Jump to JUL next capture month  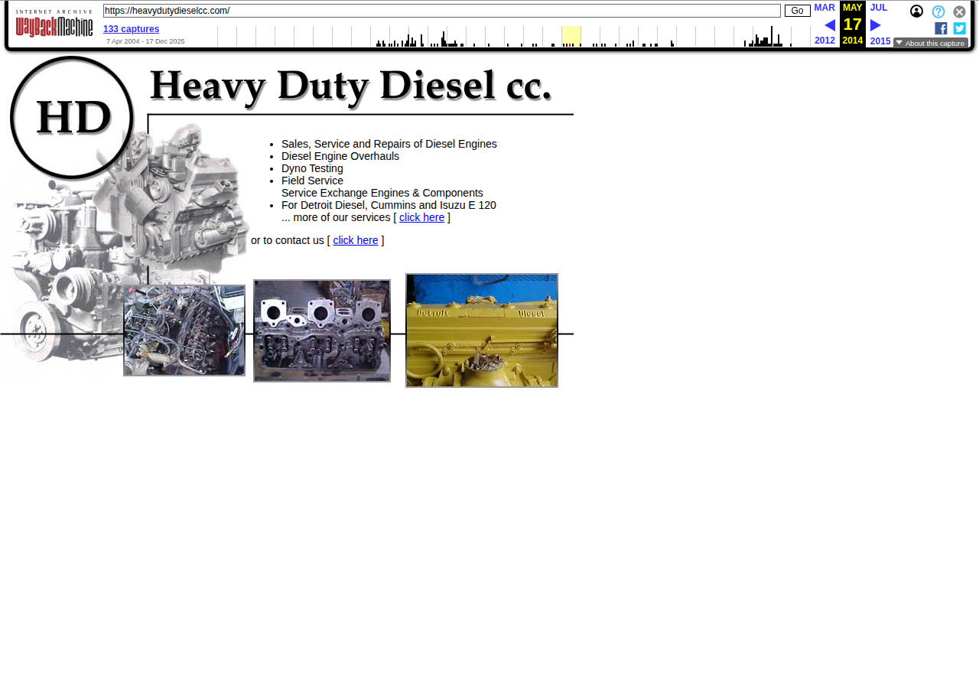coord(879,8)
